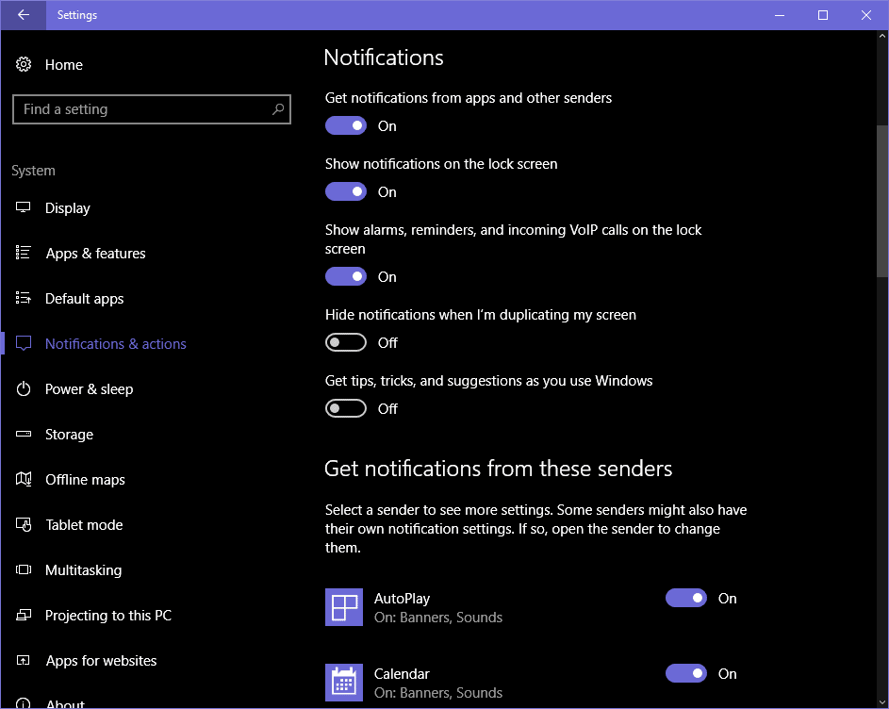Turn off Calendar notifications
Screen dimensions: 889x709
click(x=685, y=673)
